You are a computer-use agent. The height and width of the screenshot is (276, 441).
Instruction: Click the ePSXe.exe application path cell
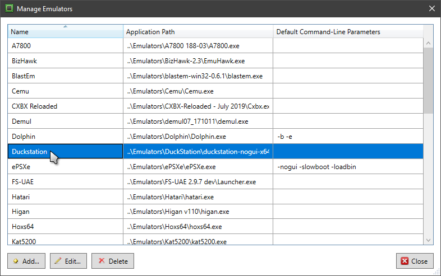[x=198, y=166]
